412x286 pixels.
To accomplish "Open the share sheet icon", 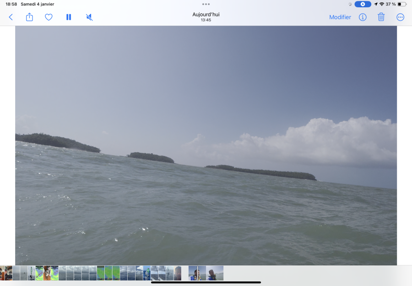I will click(x=30, y=17).
